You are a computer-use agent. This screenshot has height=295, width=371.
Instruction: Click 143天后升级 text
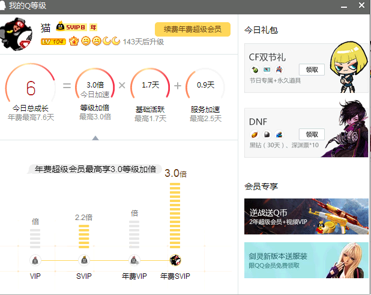143,42
